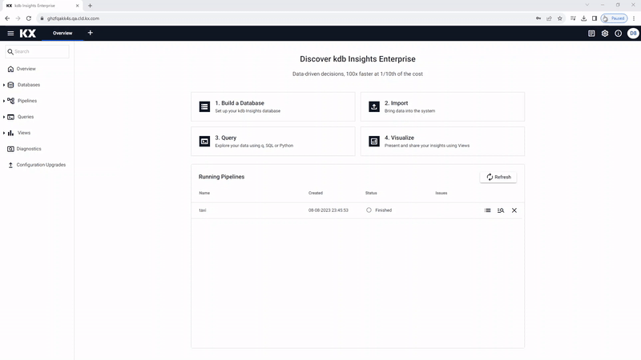Click the search magnifier icon in the sidebar
The image size is (641, 360).
[x=10, y=51]
